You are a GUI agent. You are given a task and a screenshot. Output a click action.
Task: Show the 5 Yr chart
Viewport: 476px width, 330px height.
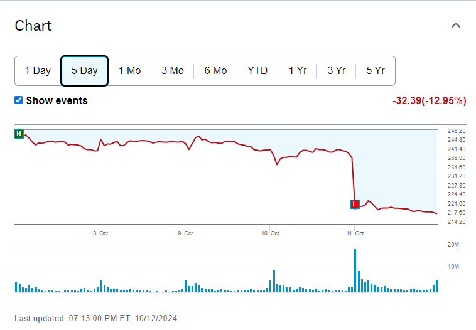(376, 71)
